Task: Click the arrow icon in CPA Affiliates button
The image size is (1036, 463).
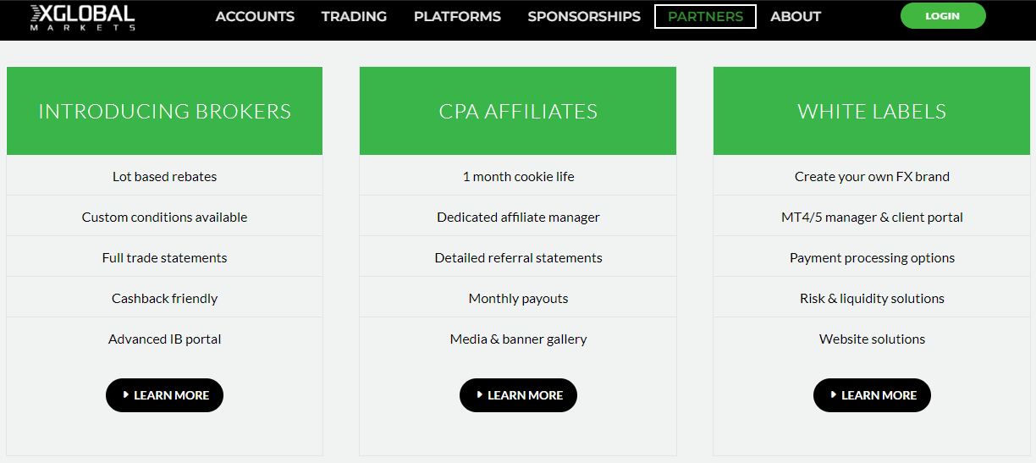Action: [x=480, y=394]
